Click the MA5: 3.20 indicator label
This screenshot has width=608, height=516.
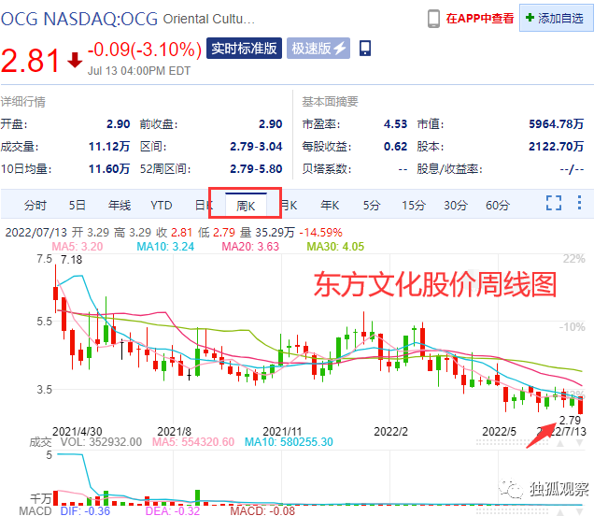point(78,247)
